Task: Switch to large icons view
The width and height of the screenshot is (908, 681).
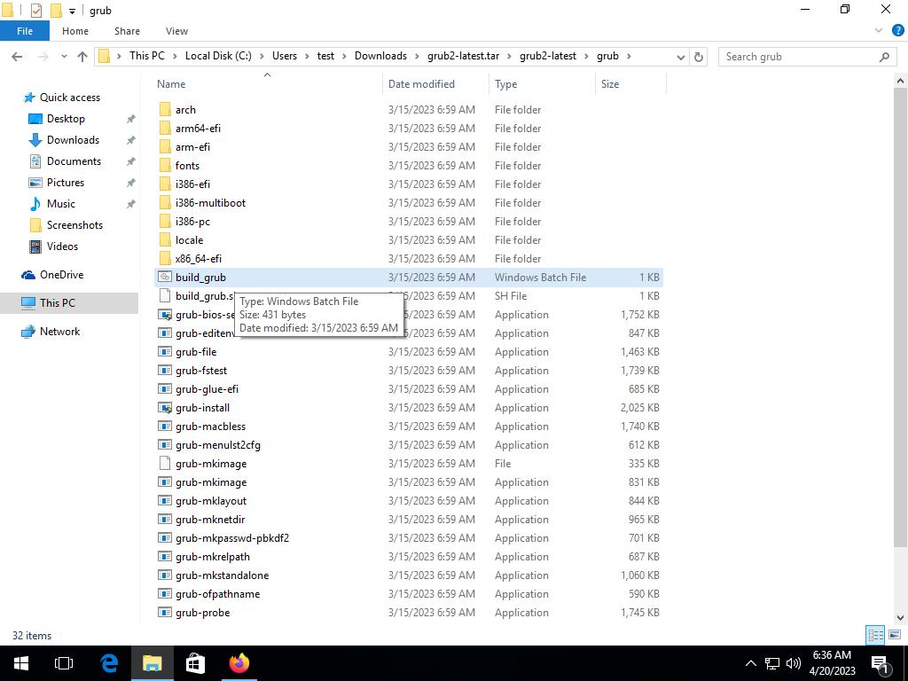Action: (x=895, y=635)
